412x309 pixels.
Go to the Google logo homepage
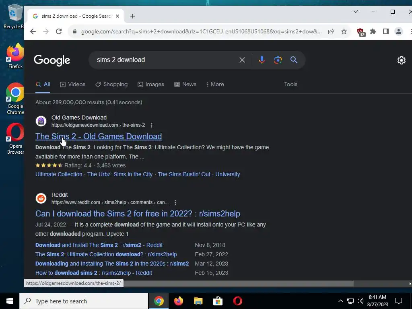[x=52, y=60]
